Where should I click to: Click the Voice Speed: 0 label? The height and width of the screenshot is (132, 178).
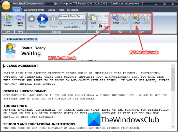point(72,27)
